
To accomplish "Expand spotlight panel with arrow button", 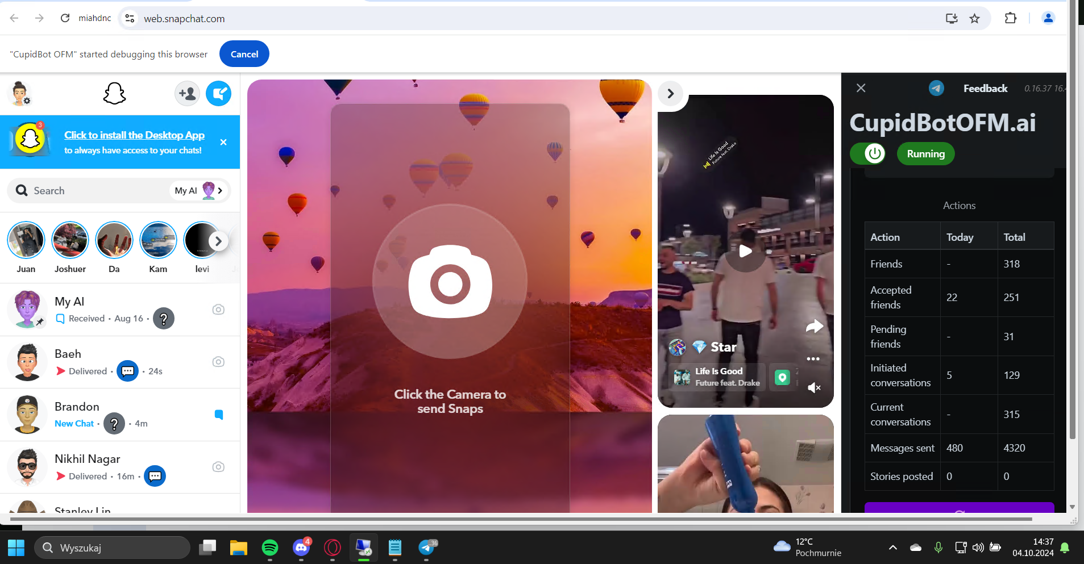I will [x=671, y=94].
